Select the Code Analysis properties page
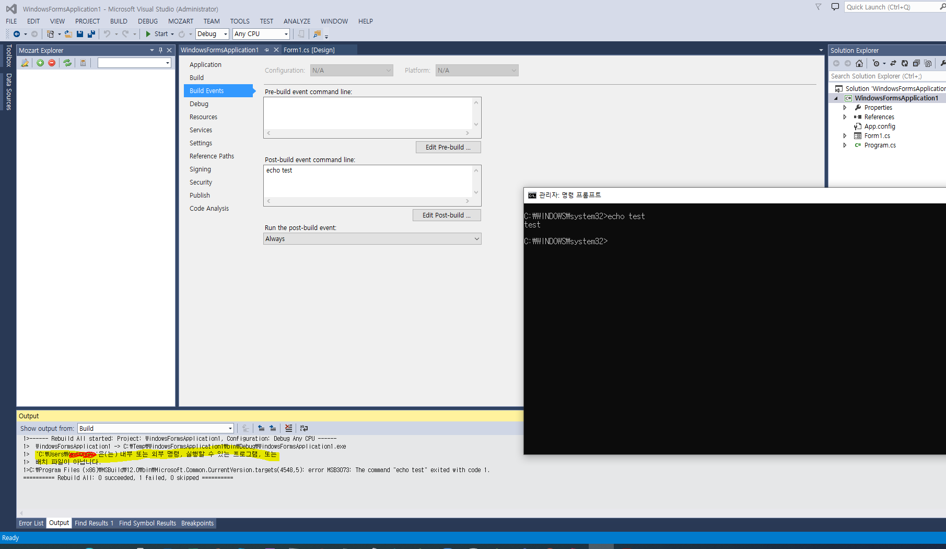This screenshot has width=946, height=549. pos(209,209)
